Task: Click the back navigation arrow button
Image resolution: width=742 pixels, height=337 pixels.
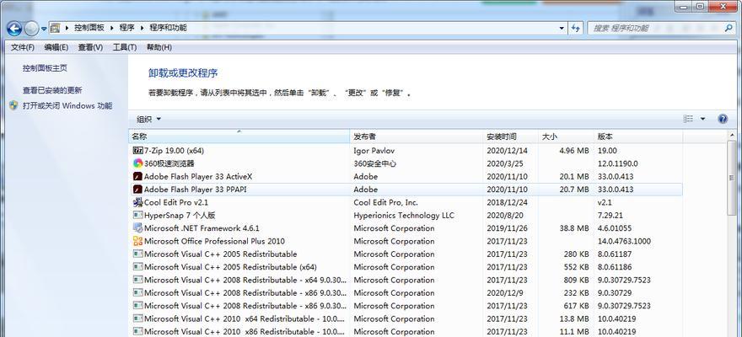Action: [14, 28]
